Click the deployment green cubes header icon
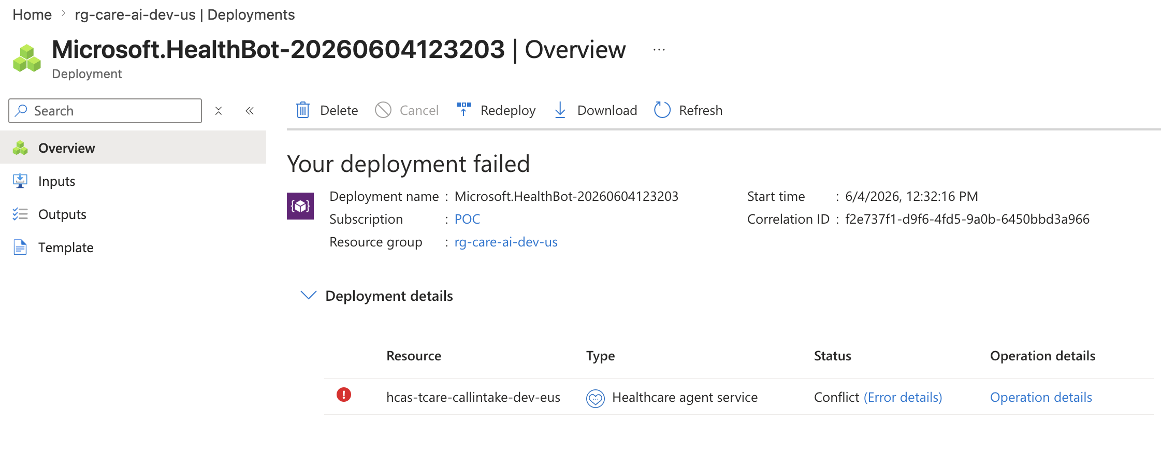The height and width of the screenshot is (466, 1161). pyautogui.click(x=27, y=58)
